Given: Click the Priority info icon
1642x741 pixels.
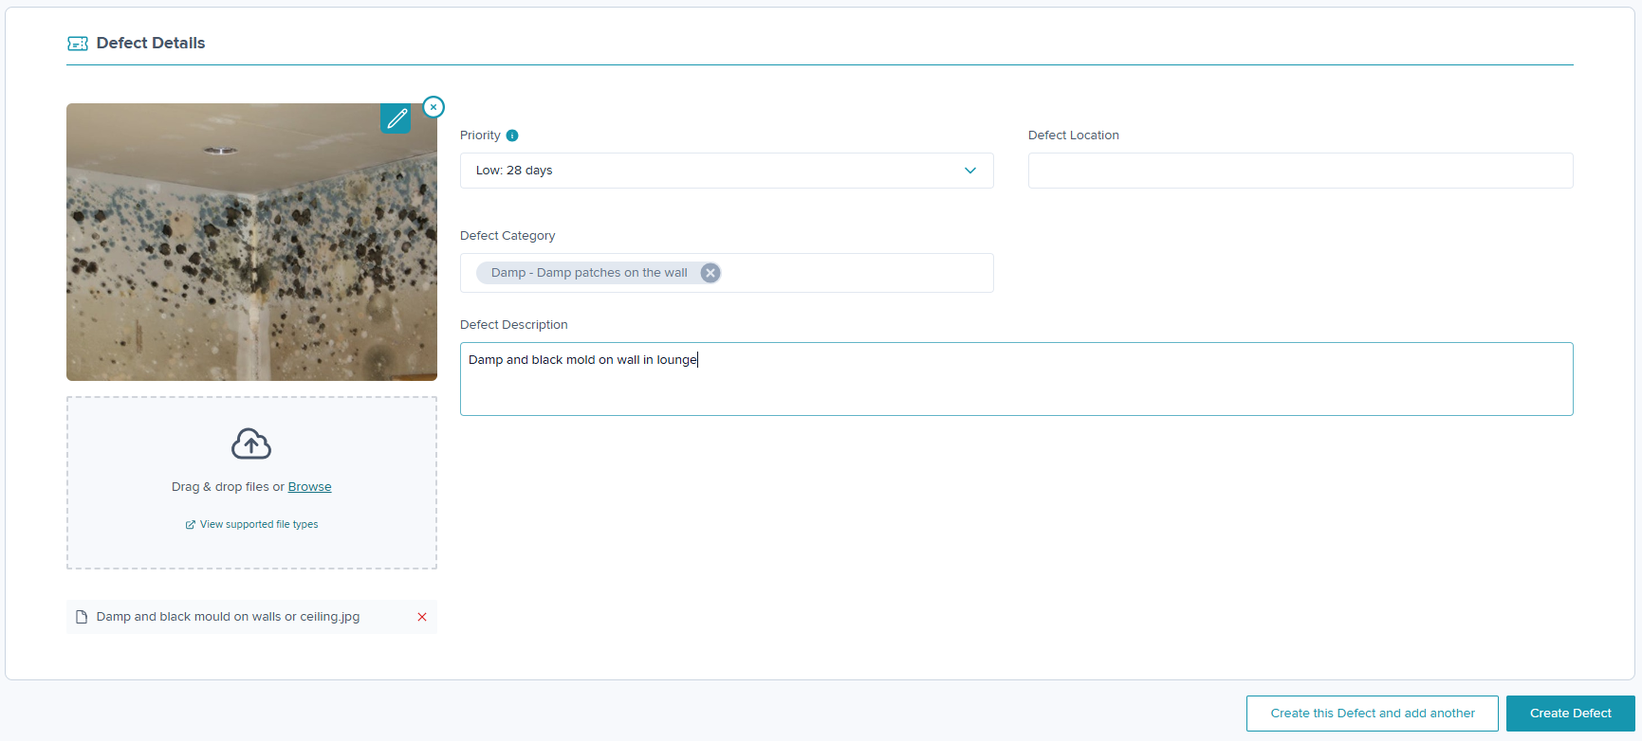Looking at the screenshot, I should [x=512, y=136].
